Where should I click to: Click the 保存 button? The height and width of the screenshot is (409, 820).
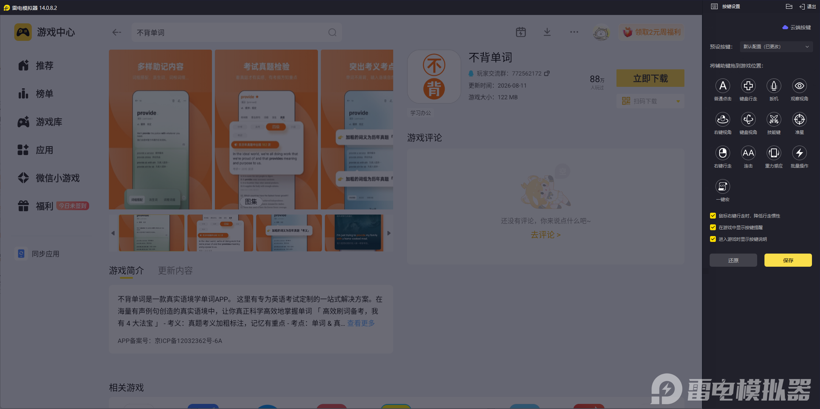point(788,260)
